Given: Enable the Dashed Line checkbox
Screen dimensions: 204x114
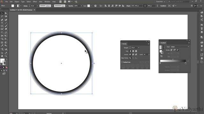Looking at the screenshot, I should (x=122, y=62).
